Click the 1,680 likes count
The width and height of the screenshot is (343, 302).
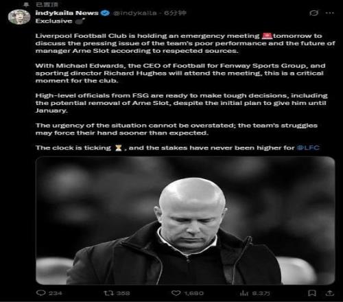(x=193, y=293)
